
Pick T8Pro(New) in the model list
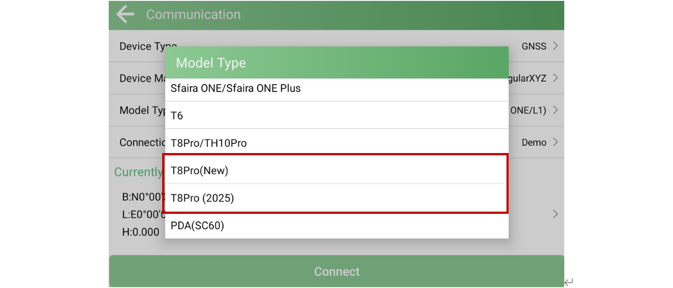click(199, 171)
